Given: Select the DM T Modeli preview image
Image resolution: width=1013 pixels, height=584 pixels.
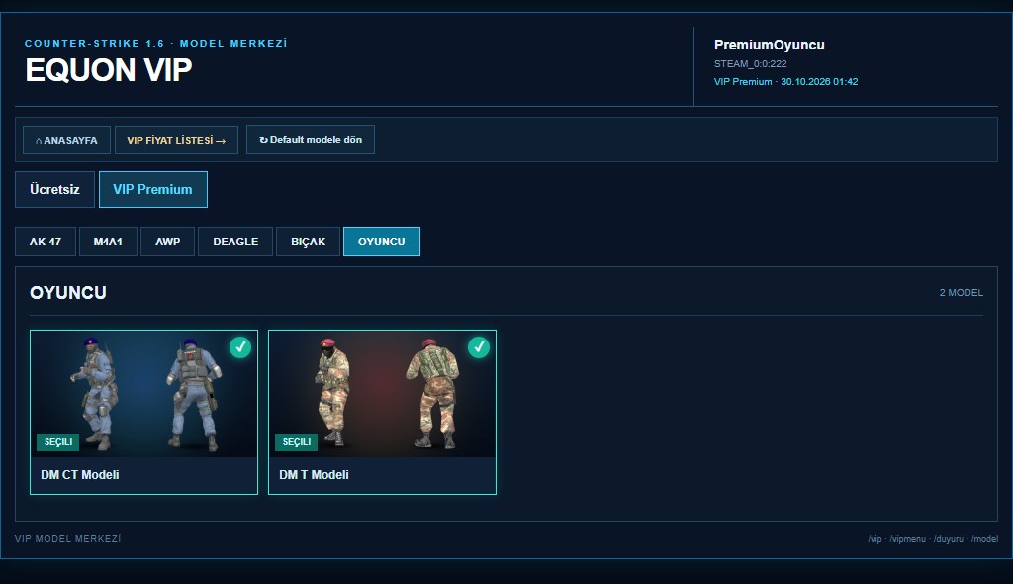Looking at the screenshot, I should [x=383, y=394].
